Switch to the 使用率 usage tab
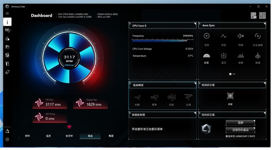The height and width of the screenshot is (150, 278). [69, 136]
